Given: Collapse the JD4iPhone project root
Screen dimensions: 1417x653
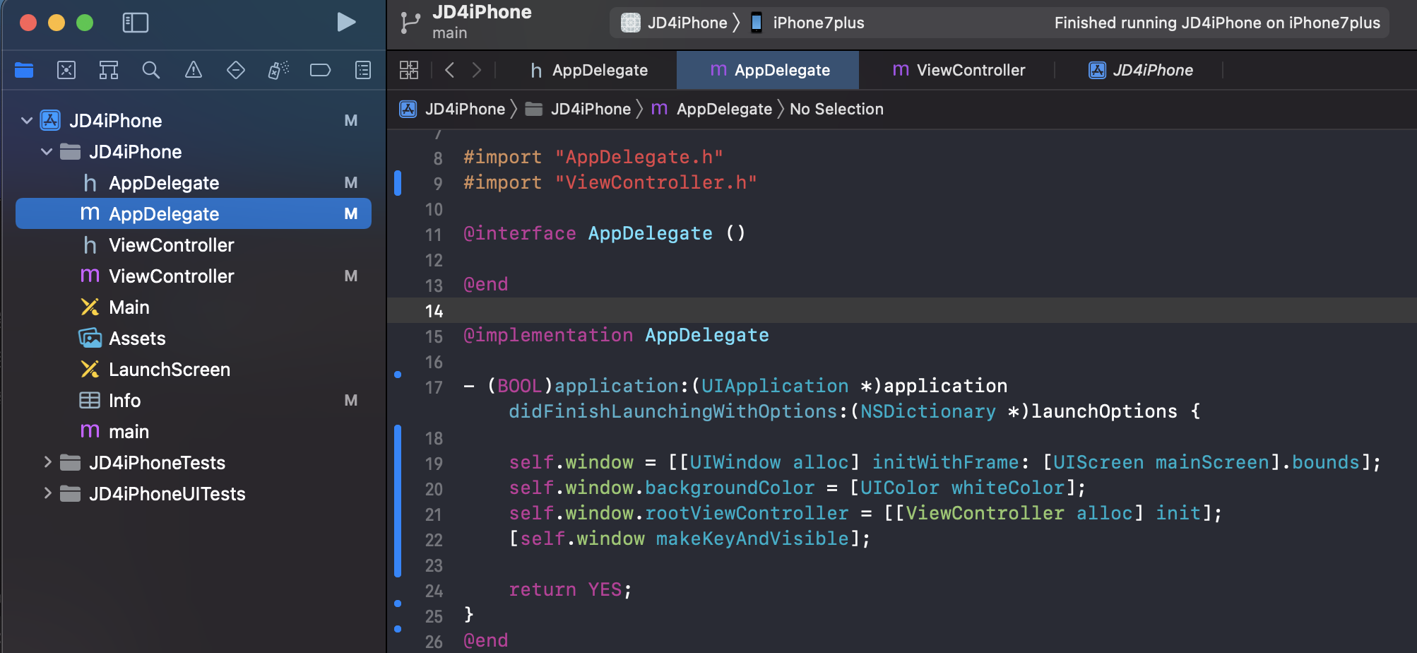Looking at the screenshot, I should [x=27, y=121].
